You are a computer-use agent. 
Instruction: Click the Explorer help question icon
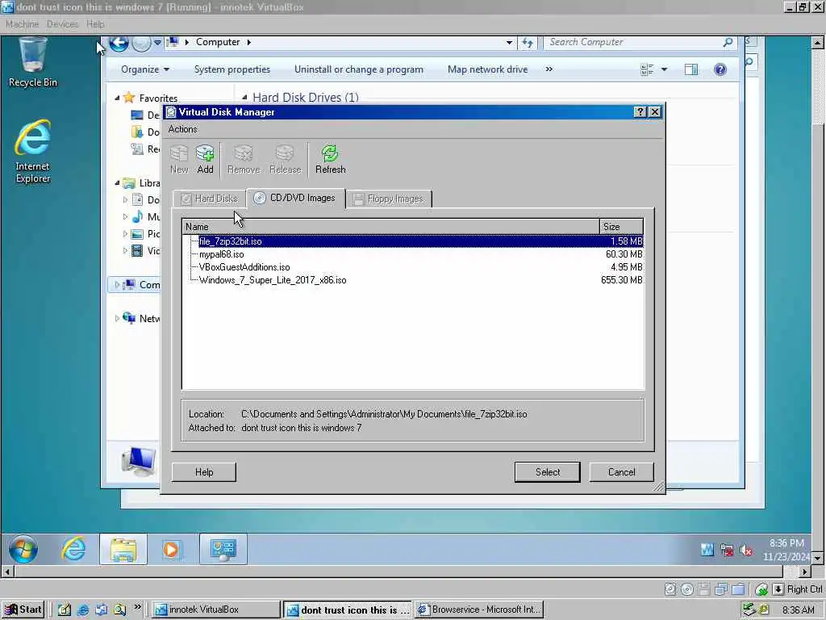tap(720, 69)
